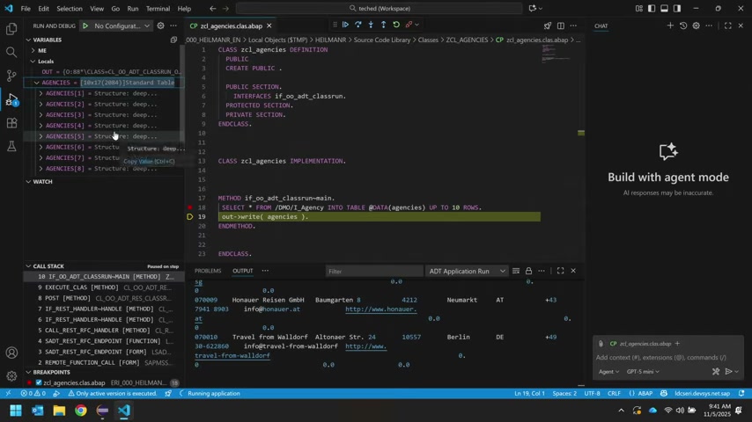The image size is (752, 422).
Task: Open the Accounts icon in activity bar
Action: pyautogui.click(x=11, y=353)
